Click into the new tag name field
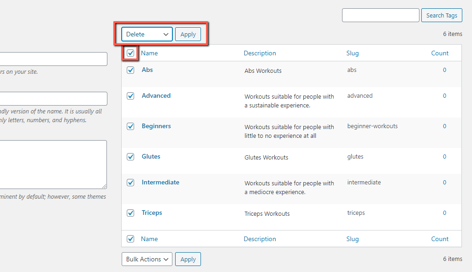This screenshot has width=472, height=272. point(53,59)
